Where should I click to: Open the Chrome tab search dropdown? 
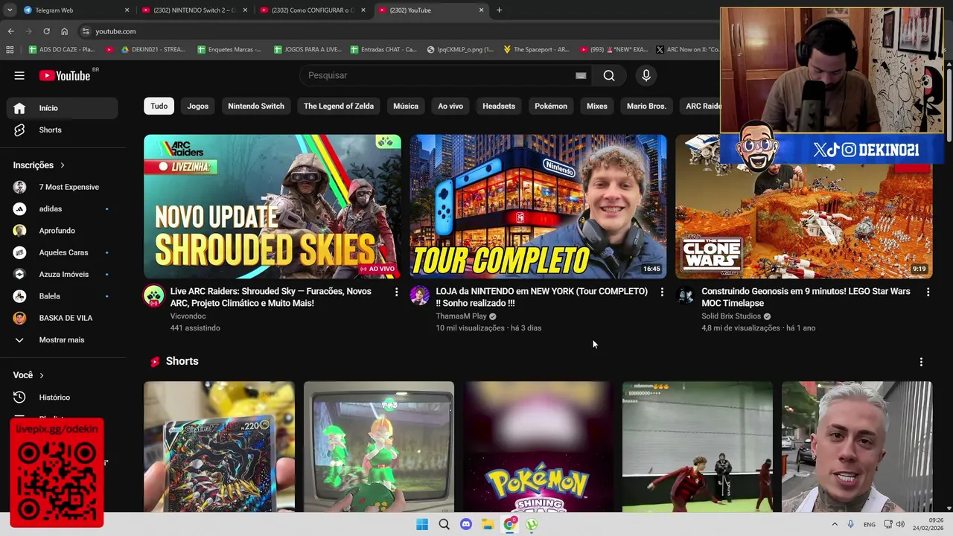(x=10, y=10)
